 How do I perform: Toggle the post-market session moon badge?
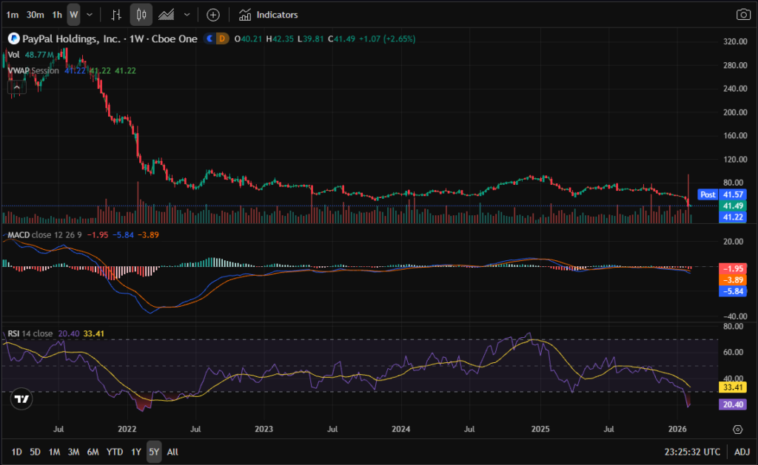click(x=210, y=38)
